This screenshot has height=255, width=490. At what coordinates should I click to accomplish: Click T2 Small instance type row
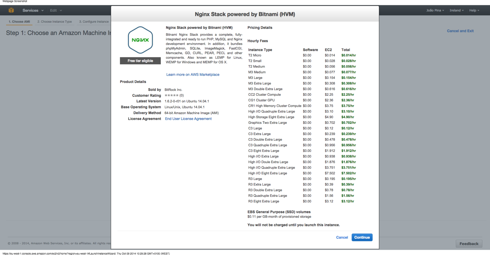coord(302,61)
